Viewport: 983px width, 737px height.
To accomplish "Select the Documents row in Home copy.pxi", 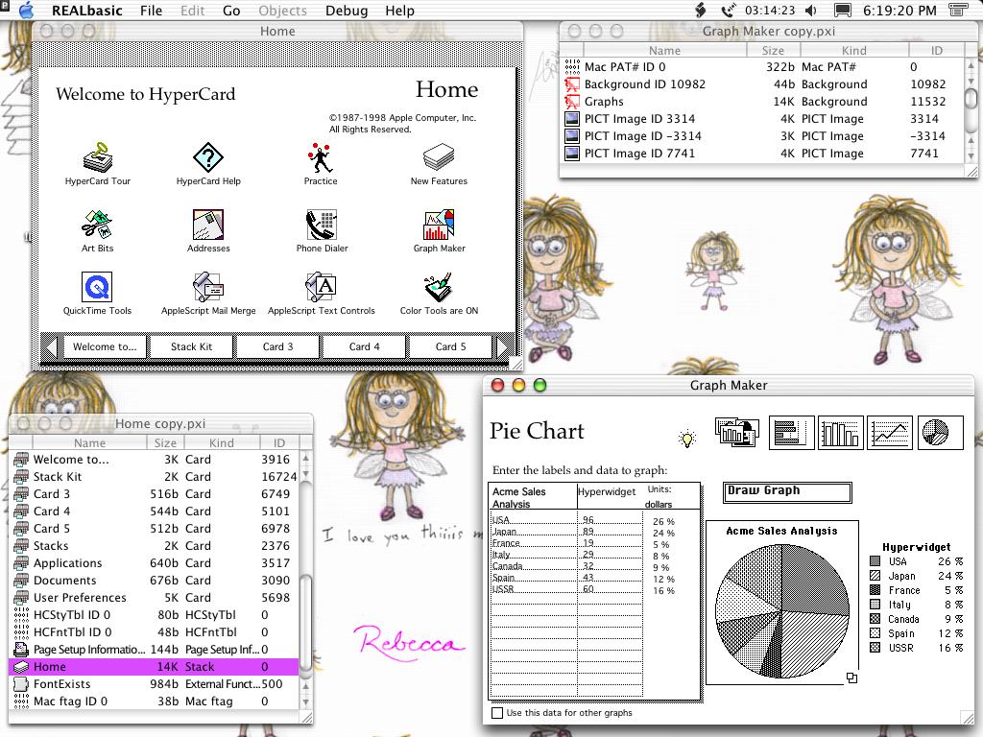I will (x=155, y=581).
